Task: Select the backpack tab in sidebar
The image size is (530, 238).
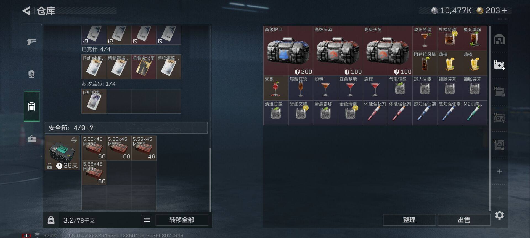Action: (x=32, y=74)
